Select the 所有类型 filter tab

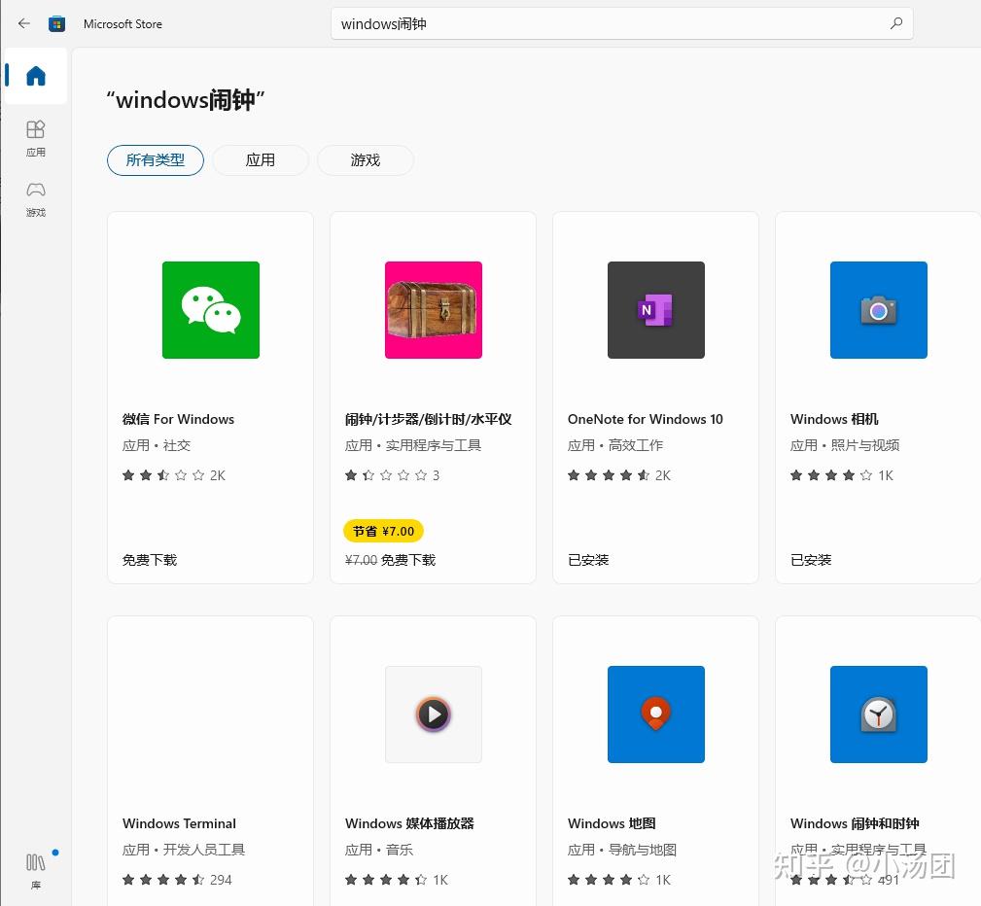[156, 160]
